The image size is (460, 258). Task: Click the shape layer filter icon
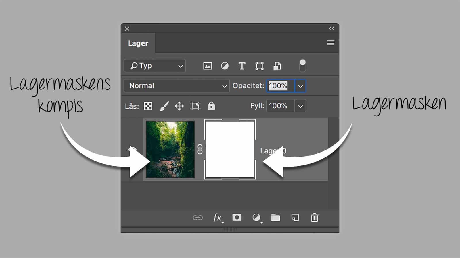pos(259,66)
